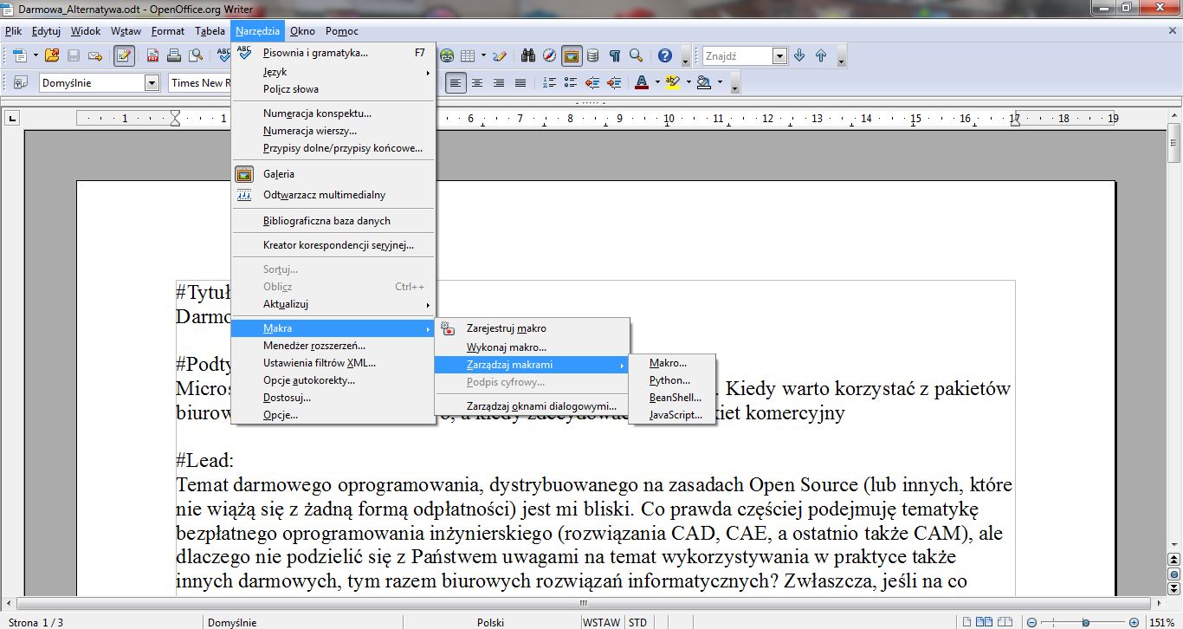Screen dimensions: 1183x629
Task: Click the Zoom magnifier toolbar icon
Action: [637, 55]
